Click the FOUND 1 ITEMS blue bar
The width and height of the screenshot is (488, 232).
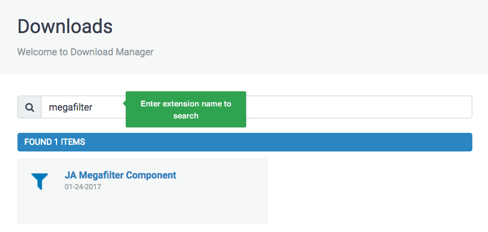pyautogui.click(x=245, y=142)
